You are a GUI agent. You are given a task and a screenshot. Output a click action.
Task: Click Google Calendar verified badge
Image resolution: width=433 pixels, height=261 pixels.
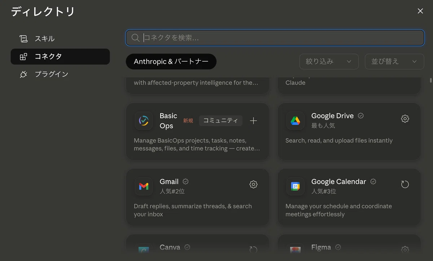click(373, 181)
